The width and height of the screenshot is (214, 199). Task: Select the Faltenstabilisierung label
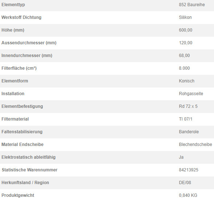pos(22,132)
